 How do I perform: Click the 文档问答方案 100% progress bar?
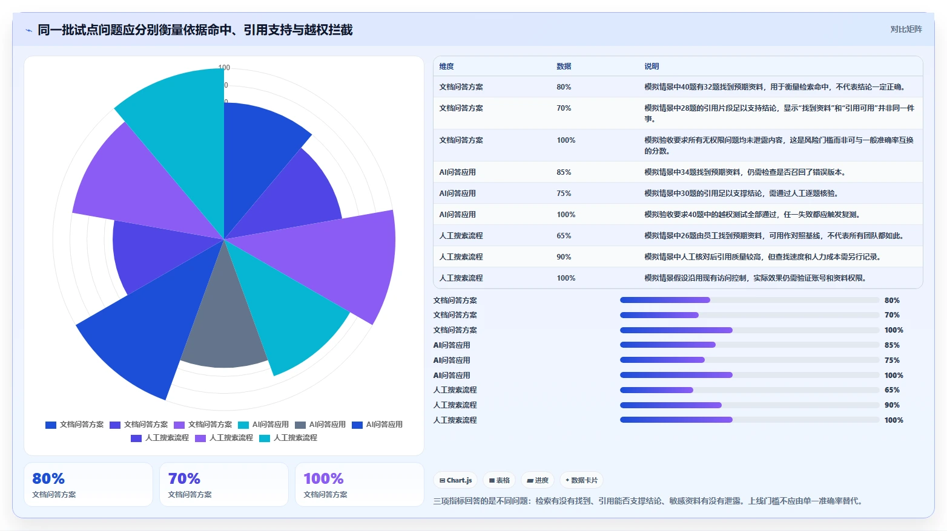click(750, 330)
